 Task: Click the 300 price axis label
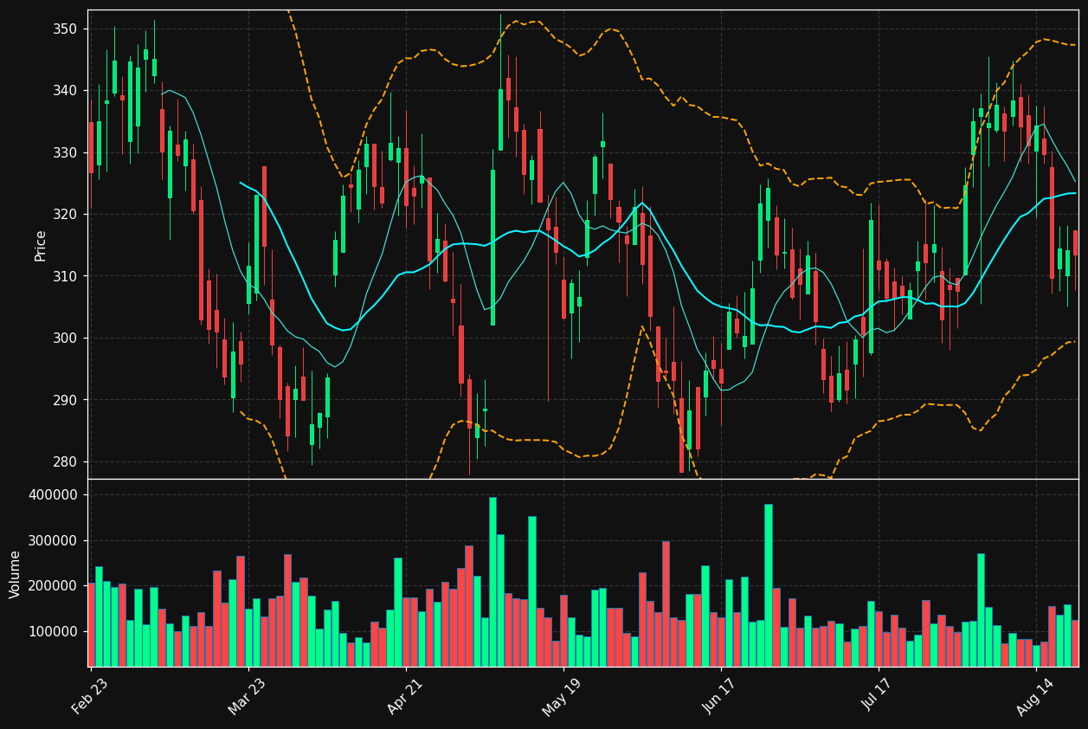point(66,339)
